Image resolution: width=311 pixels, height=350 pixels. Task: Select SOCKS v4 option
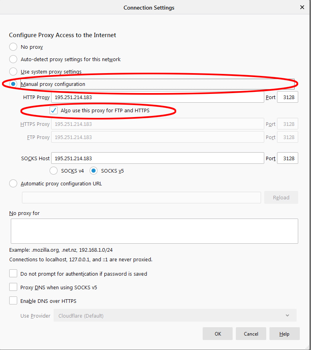click(x=54, y=171)
